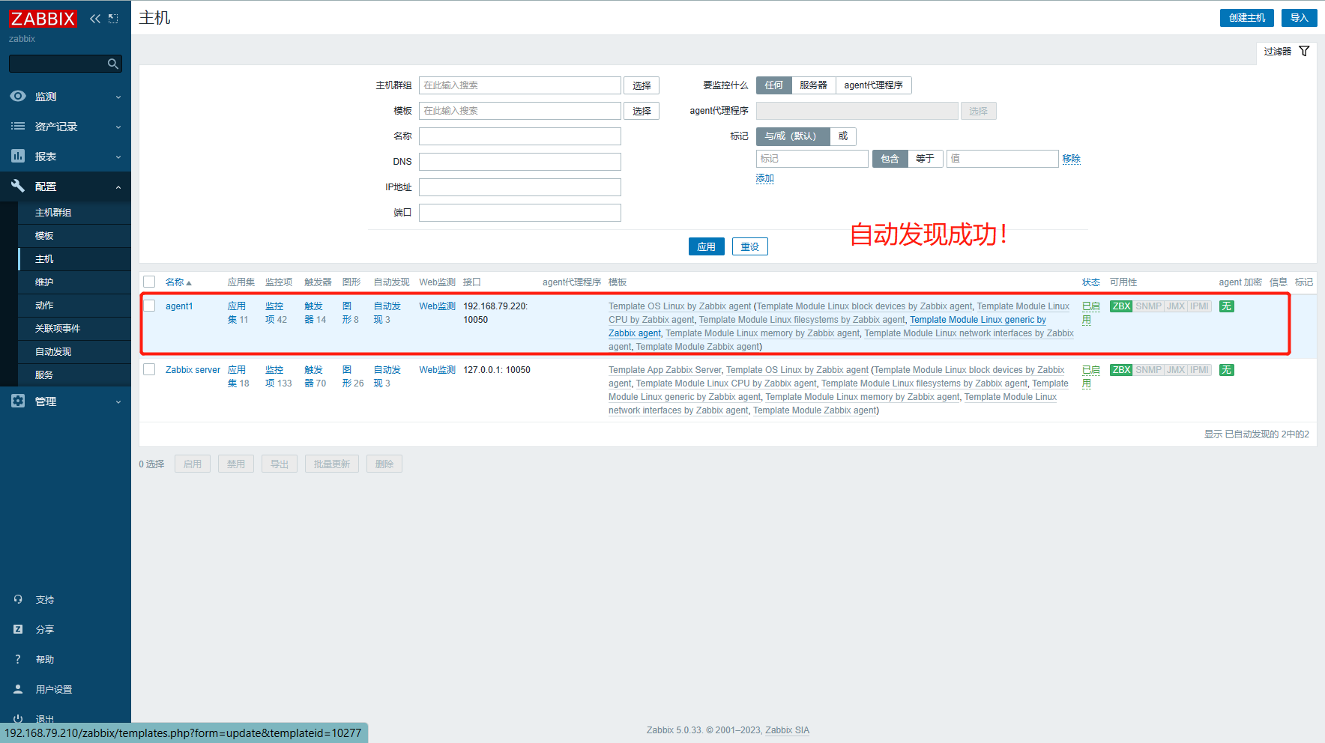The width and height of the screenshot is (1325, 743).
Task: Open the Zabbix server host link
Action: (x=193, y=370)
